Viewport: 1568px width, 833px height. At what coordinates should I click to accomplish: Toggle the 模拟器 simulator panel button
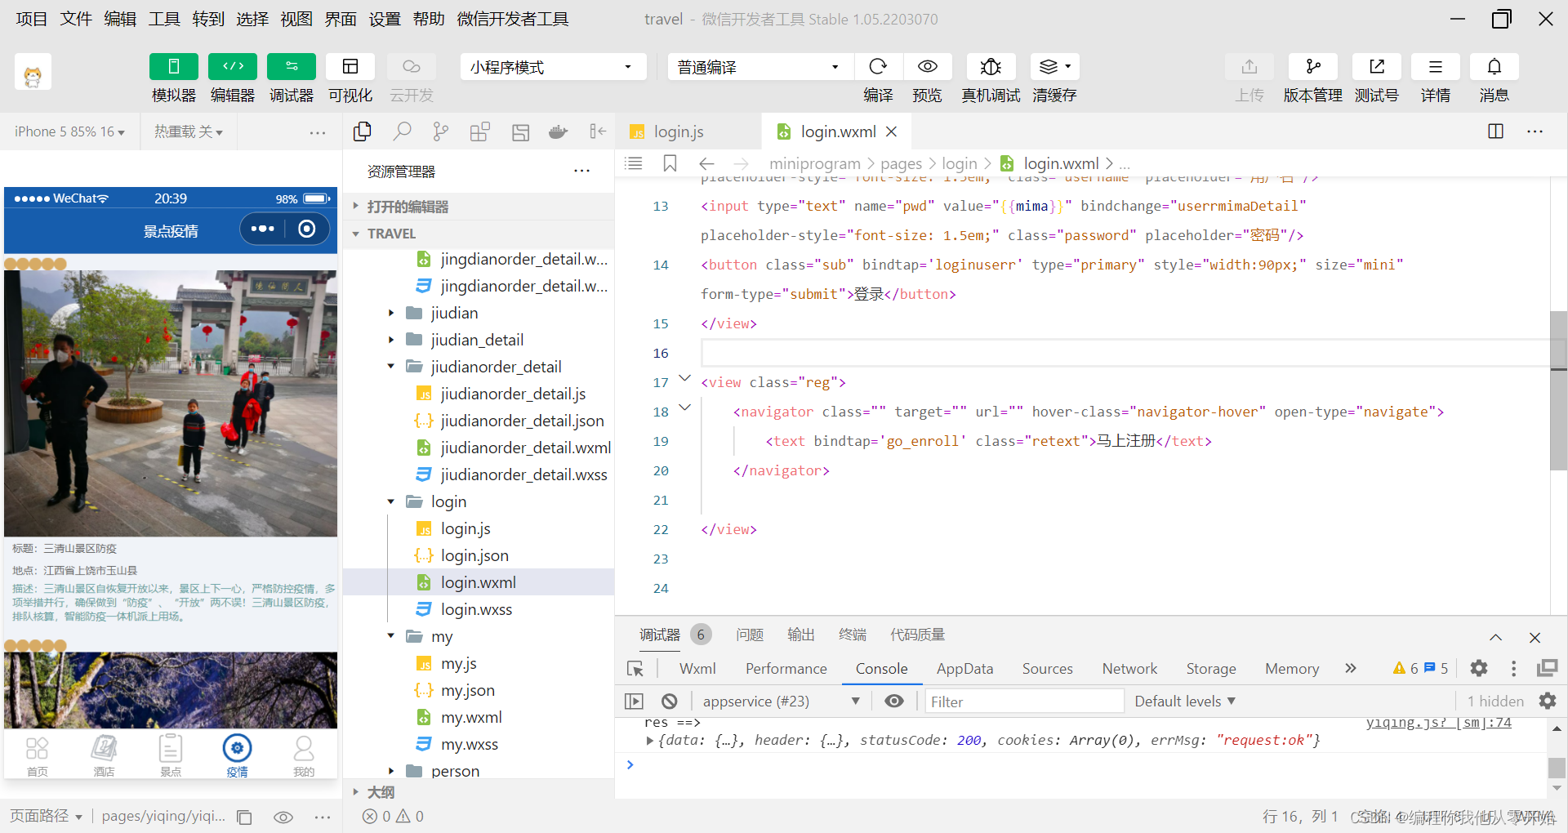pyautogui.click(x=173, y=66)
